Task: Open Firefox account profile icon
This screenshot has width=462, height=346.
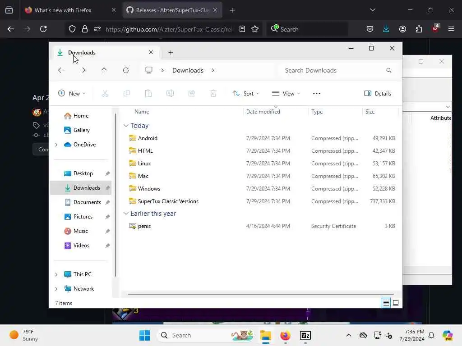Action: pyautogui.click(x=402, y=29)
